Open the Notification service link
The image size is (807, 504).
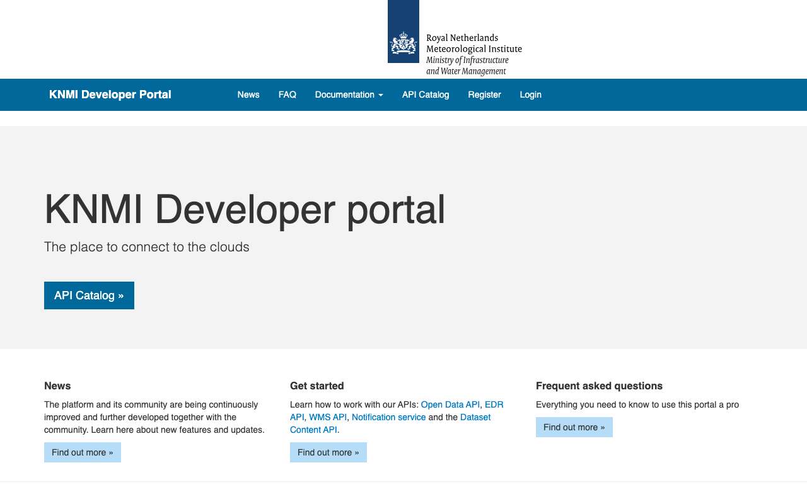[388, 417]
